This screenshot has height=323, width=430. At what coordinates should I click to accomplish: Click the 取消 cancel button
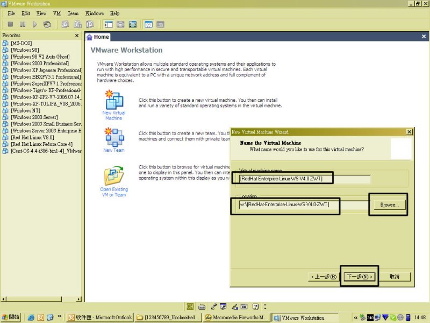click(394, 277)
